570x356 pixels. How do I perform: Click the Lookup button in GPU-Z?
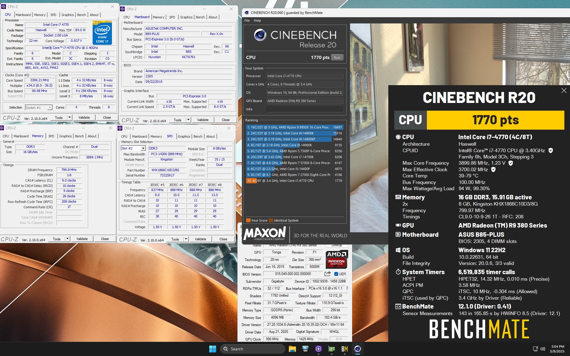(337, 245)
